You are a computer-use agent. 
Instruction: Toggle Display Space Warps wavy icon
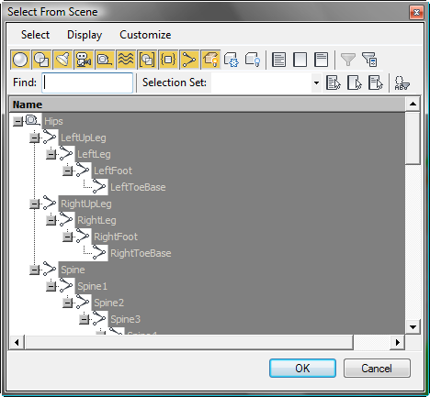point(126,60)
